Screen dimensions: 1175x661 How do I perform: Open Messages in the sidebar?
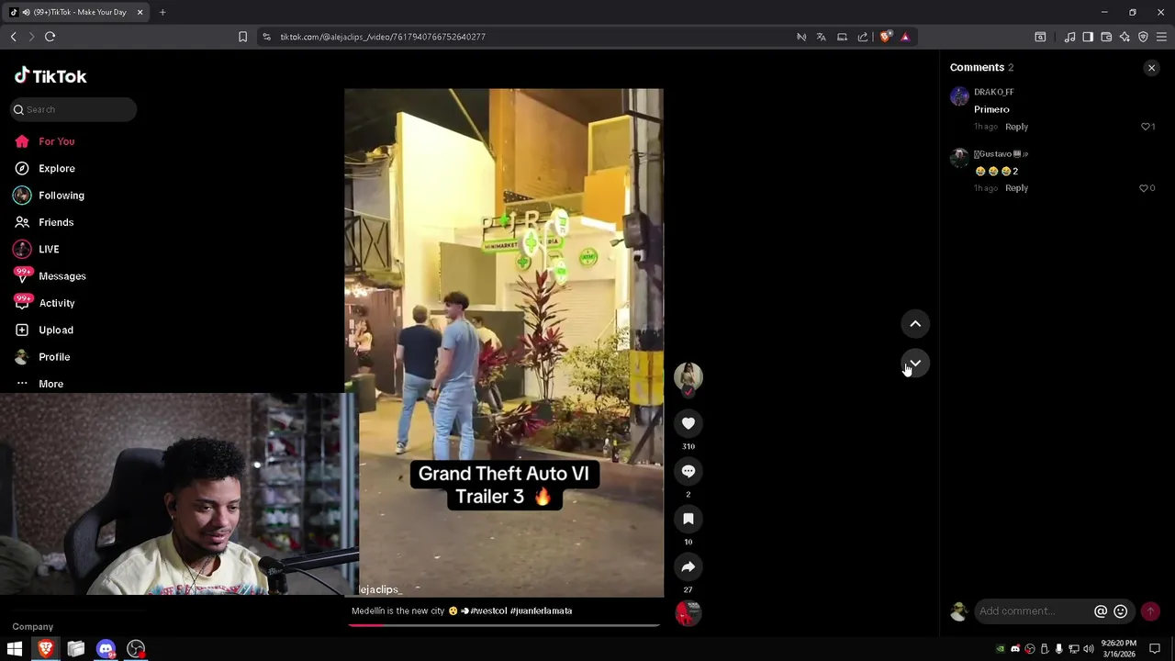click(x=62, y=276)
